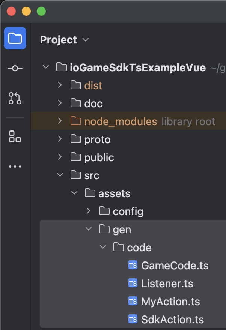This screenshot has height=330, width=226.
Task: Collapse the gen folder
Action: (88, 229)
